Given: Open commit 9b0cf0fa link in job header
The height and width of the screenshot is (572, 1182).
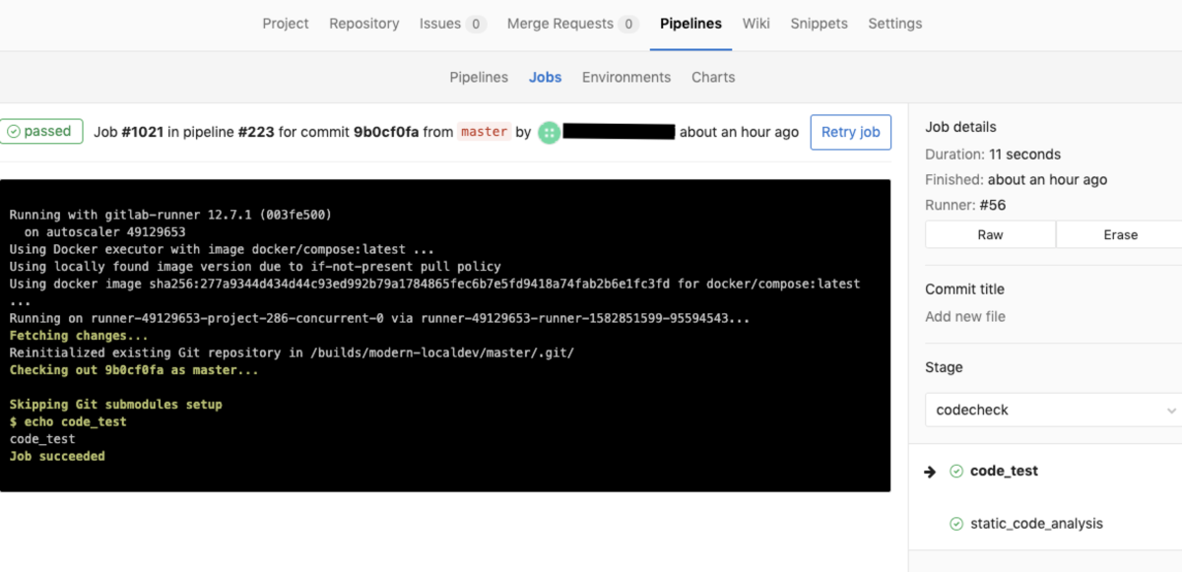Looking at the screenshot, I should tap(386, 132).
